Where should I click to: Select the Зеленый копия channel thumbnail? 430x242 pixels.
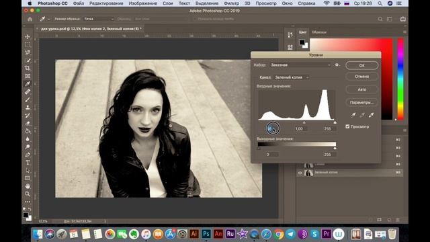[309, 173]
